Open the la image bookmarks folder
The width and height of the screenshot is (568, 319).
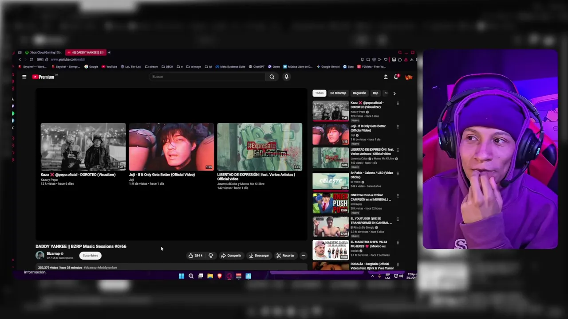(x=193, y=67)
